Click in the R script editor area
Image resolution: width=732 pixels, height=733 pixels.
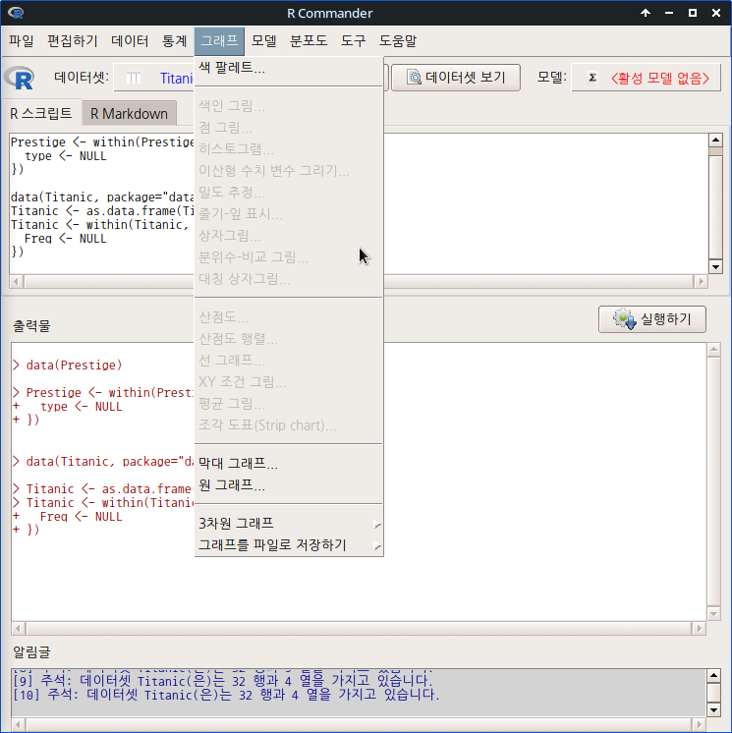[x=545, y=204]
